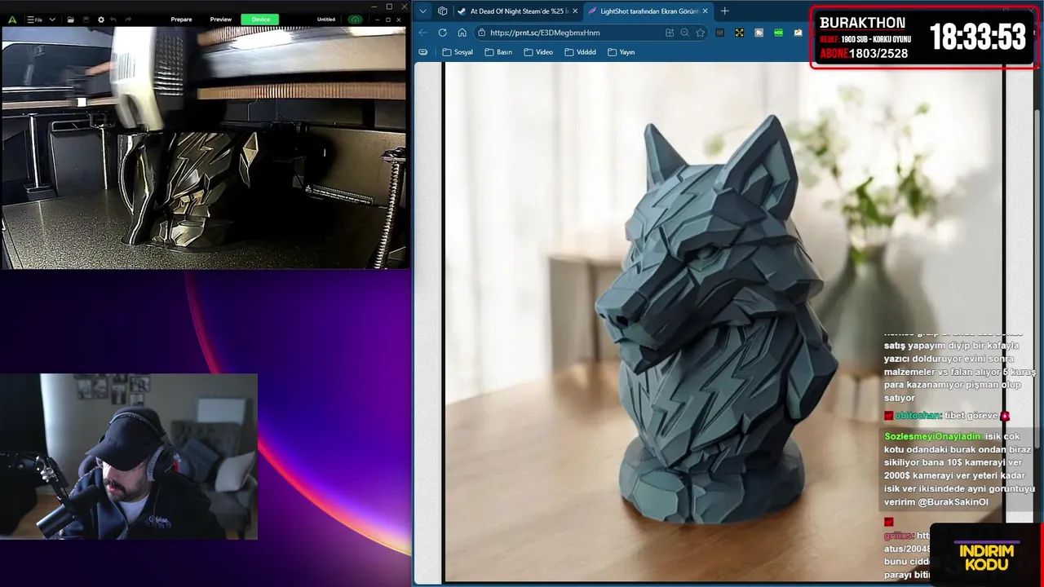This screenshot has height=587, width=1044.
Task: Switch to the Preview tab
Action: coord(221,20)
